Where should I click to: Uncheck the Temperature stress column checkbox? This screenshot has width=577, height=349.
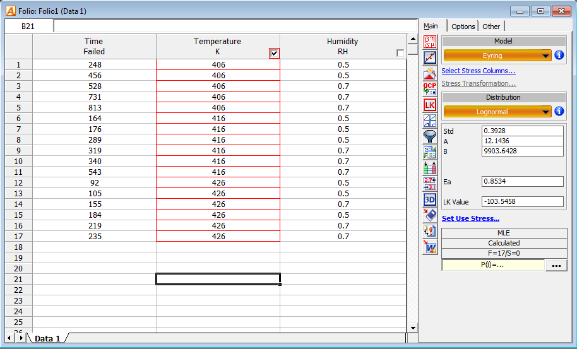pos(274,53)
